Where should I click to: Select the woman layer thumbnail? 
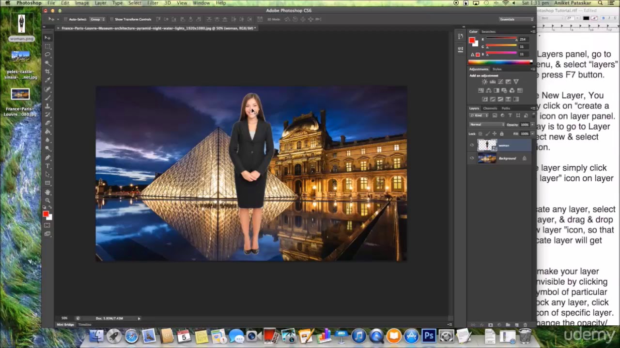(487, 145)
